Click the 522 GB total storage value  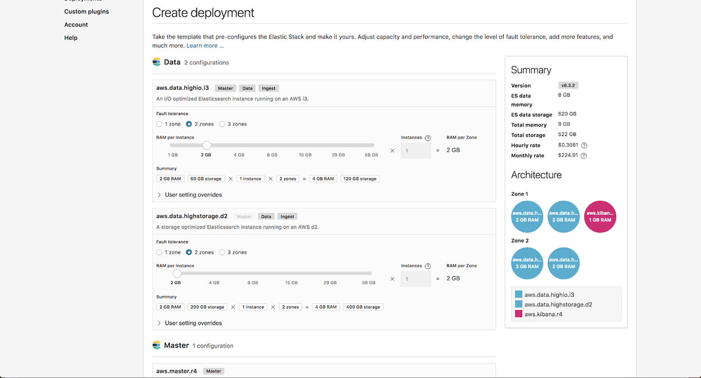point(567,135)
